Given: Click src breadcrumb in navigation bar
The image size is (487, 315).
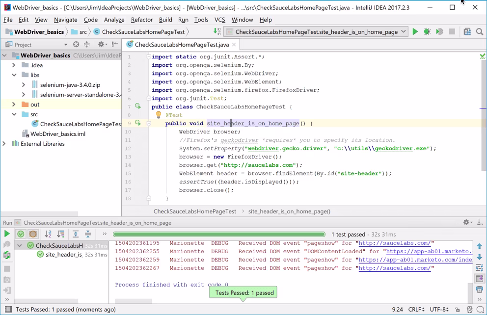Looking at the screenshot, I should [x=79, y=32].
